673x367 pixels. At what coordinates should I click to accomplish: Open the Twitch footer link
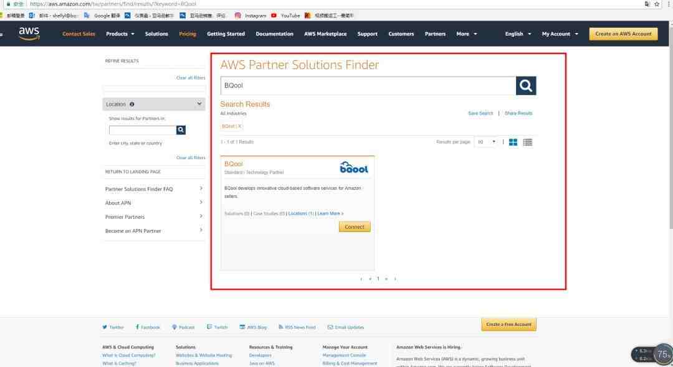tap(217, 327)
